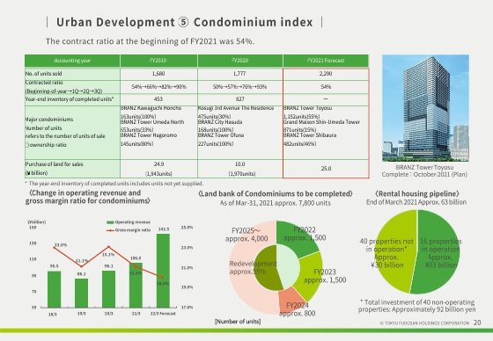Click the '54%' cell in FY2021 Forecast column
The width and height of the screenshot is (493, 341).
click(326, 87)
